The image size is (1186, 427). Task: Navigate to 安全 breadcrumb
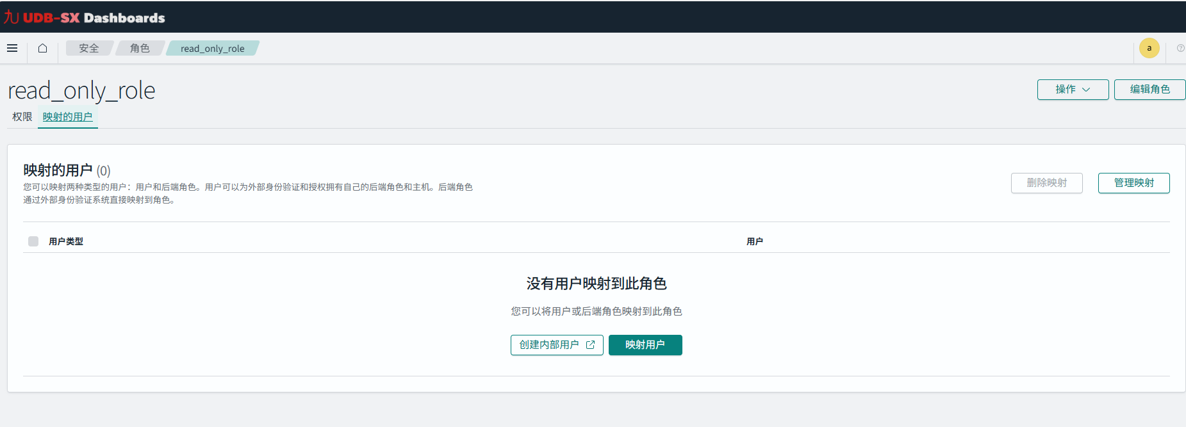[88, 49]
